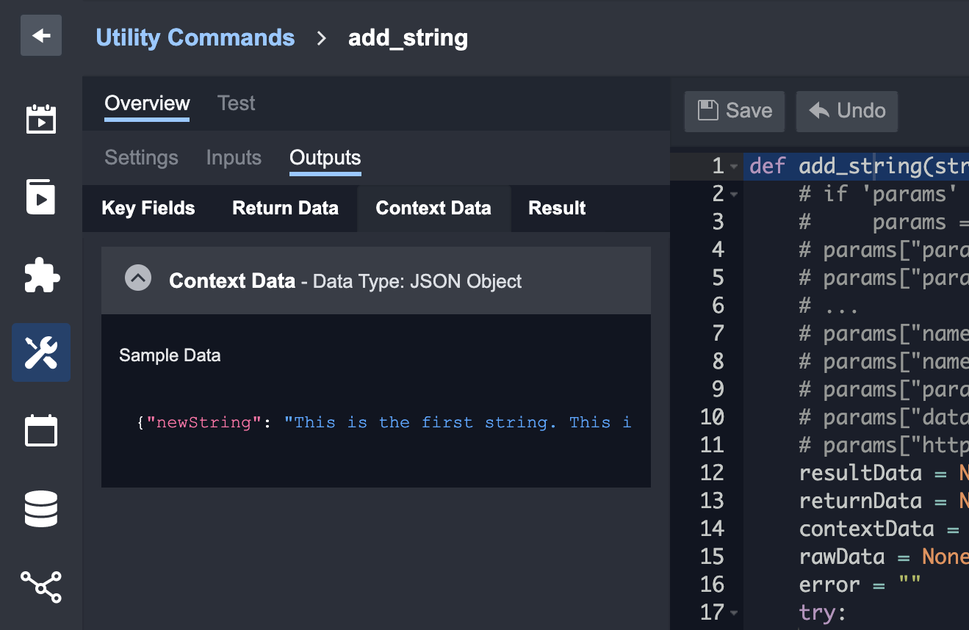Open the Settings tab
This screenshot has height=630, width=969.
[x=141, y=158]
